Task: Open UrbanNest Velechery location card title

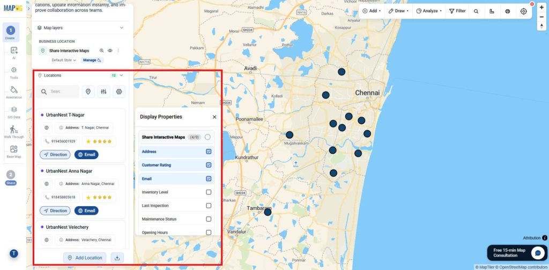Action: point(67,227)
